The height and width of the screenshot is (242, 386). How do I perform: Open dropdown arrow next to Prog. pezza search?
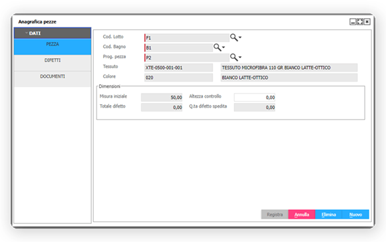tap(240, 57)
